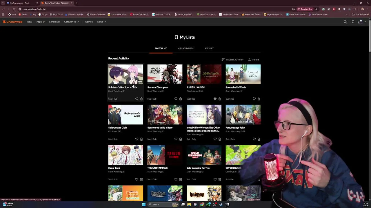The image size is (371, 208).
Task: Open TRIGUN STAMPEDE title link
Action: [158, 168]
